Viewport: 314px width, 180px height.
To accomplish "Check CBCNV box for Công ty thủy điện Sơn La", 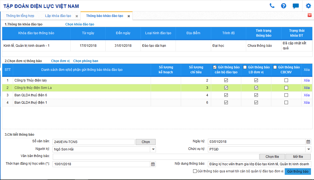I will click(x=286, y=88).
